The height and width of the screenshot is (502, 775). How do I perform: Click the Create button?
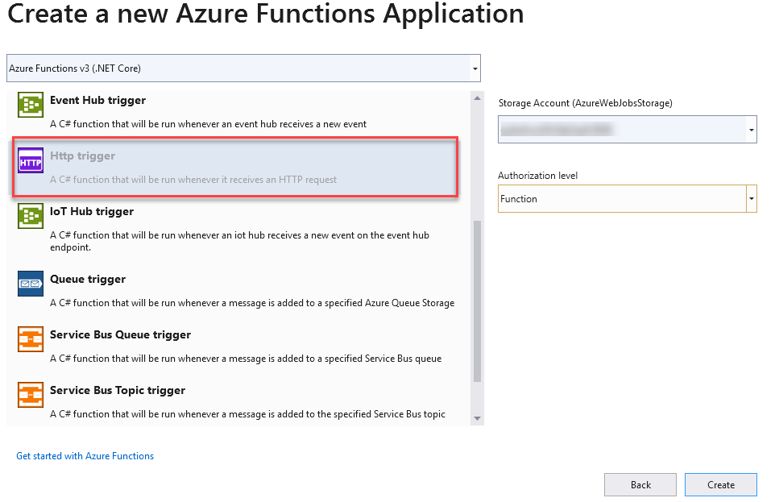(721, 485)
